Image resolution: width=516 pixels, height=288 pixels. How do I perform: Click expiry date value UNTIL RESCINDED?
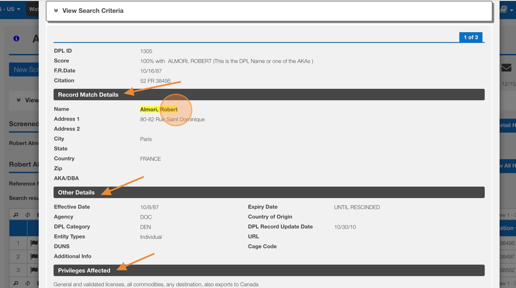(357, 207)
